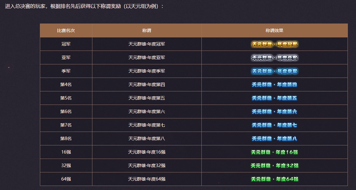Select the blue 年度第八 effect badge
The height and width of the screenshot is (190, 356).
pyautogui.click(x=274, y=139)
